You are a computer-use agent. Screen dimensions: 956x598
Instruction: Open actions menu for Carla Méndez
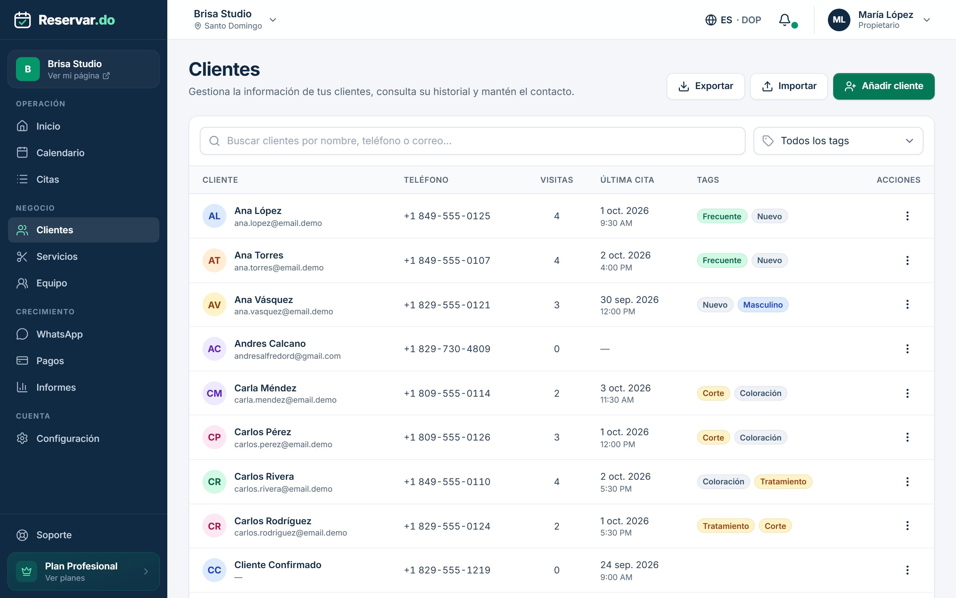[x=907, y=393]
